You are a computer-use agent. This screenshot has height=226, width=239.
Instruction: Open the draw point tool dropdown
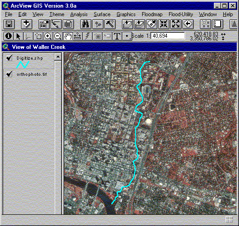pyautogui.click(x=127, y=36)
